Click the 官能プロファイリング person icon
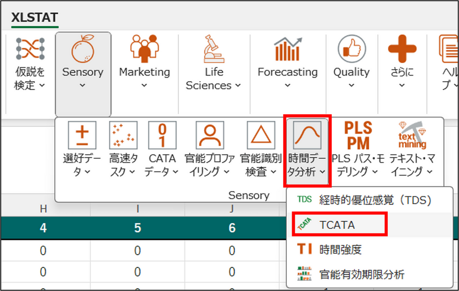 tap(210, 135)
